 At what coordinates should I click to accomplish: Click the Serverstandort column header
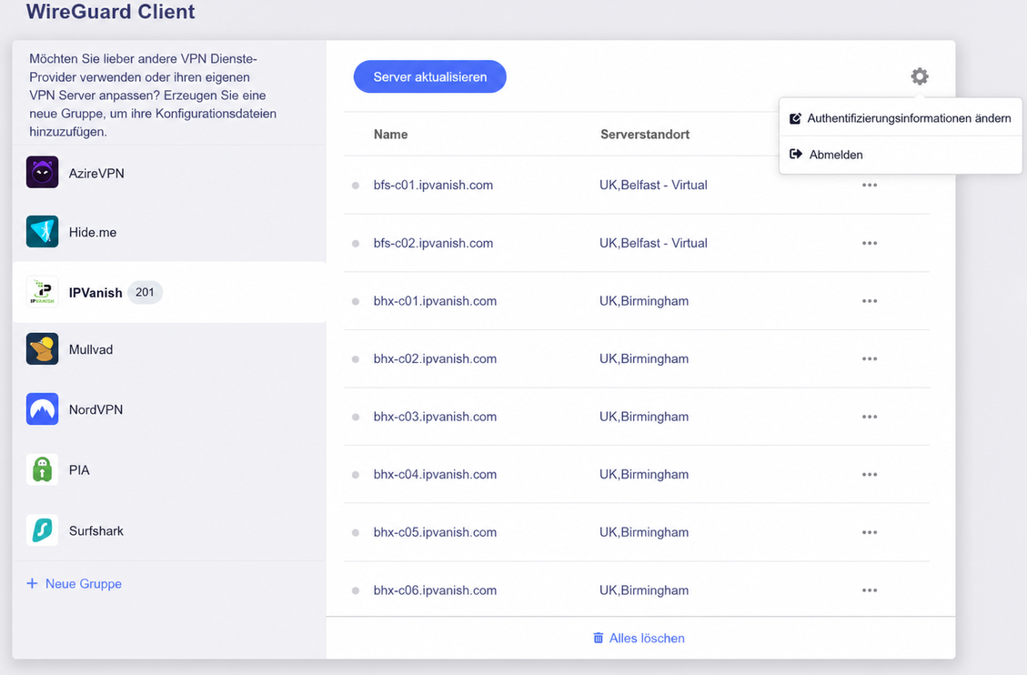coord(645,135)
